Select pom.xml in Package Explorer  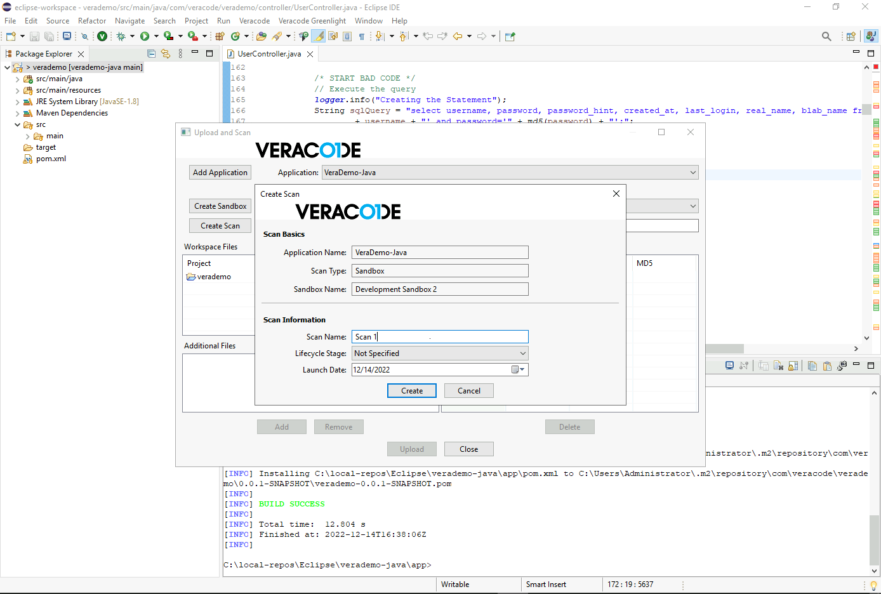(x=51, y=159)
